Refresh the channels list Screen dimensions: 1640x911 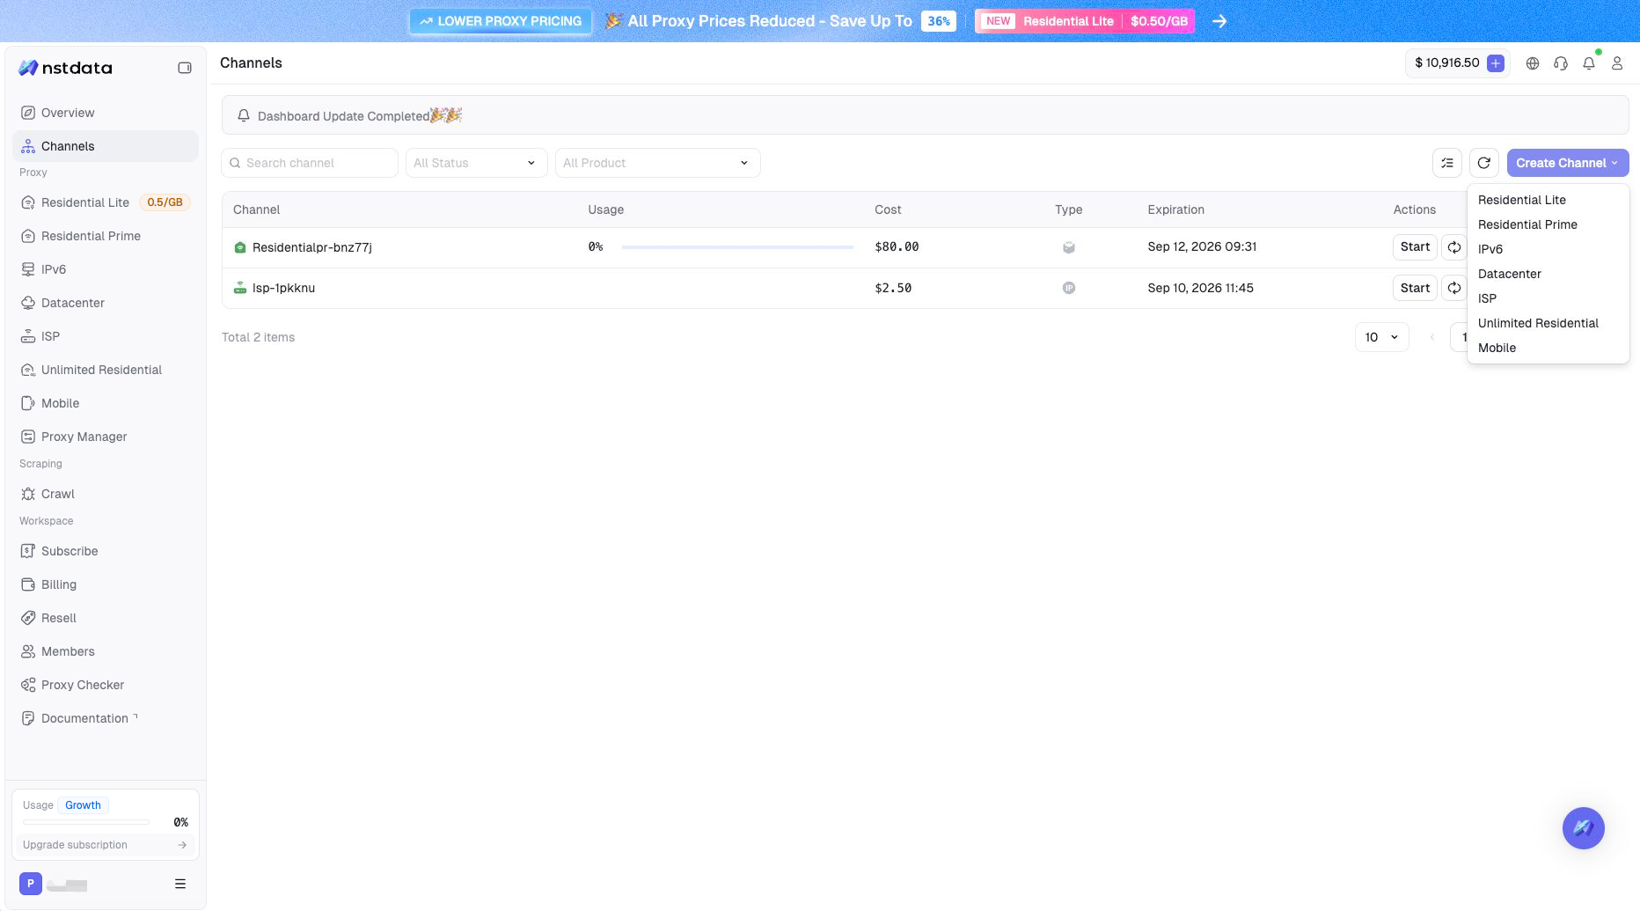tap(1484, 163)
